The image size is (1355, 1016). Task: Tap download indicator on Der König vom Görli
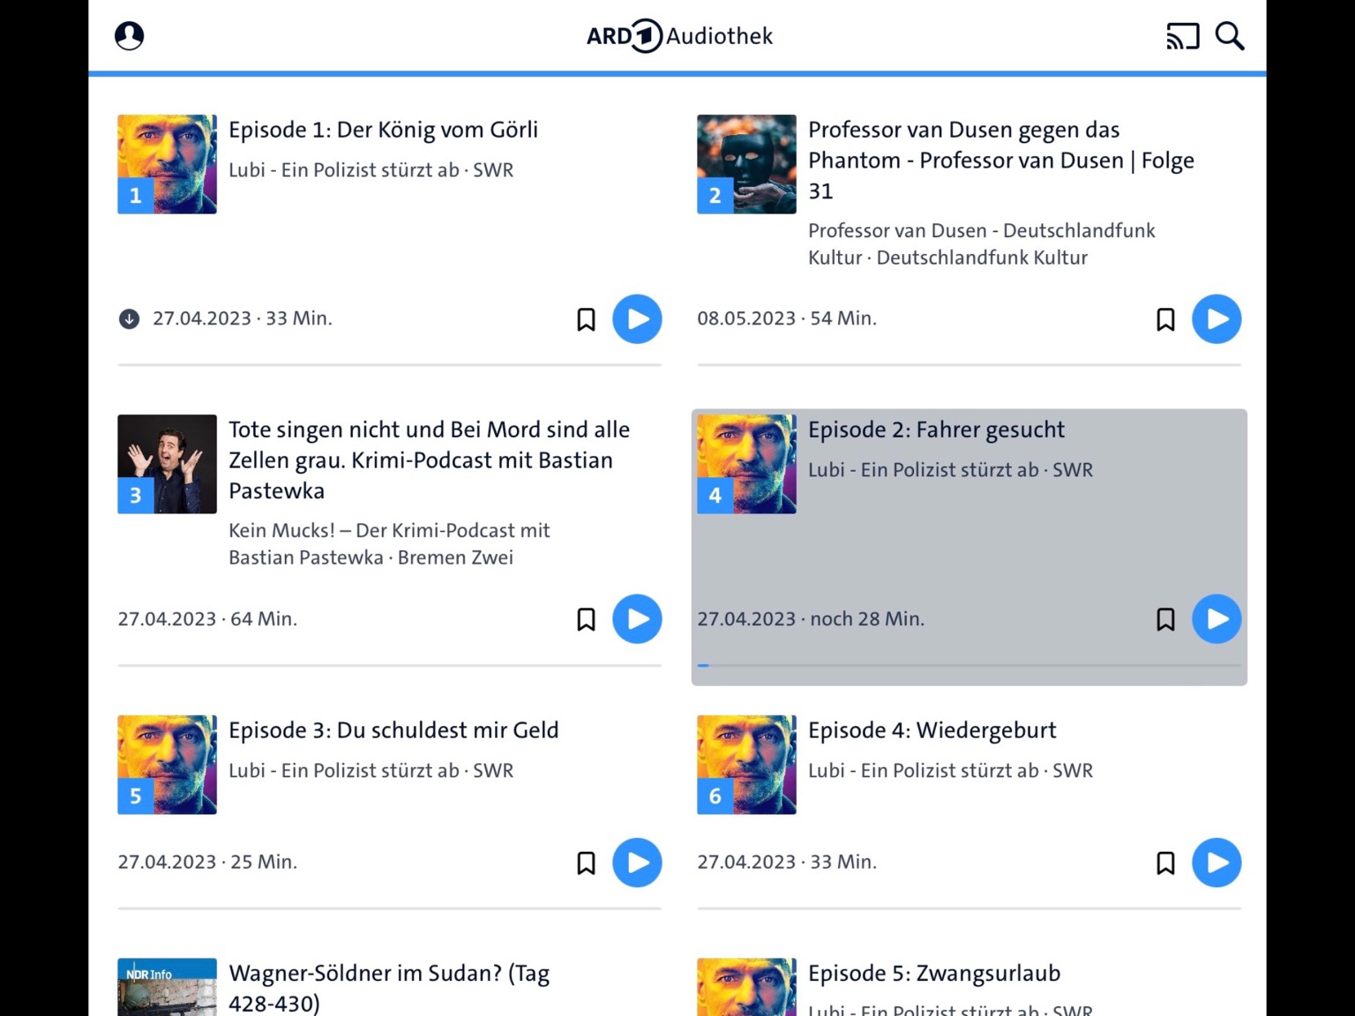coord(129,319)
